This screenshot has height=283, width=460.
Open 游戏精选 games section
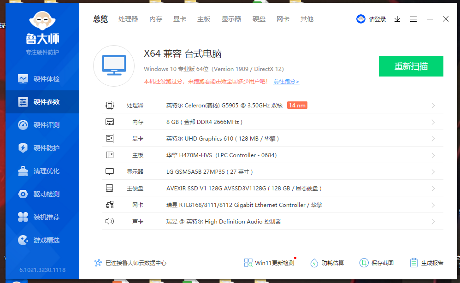point(42,240)
